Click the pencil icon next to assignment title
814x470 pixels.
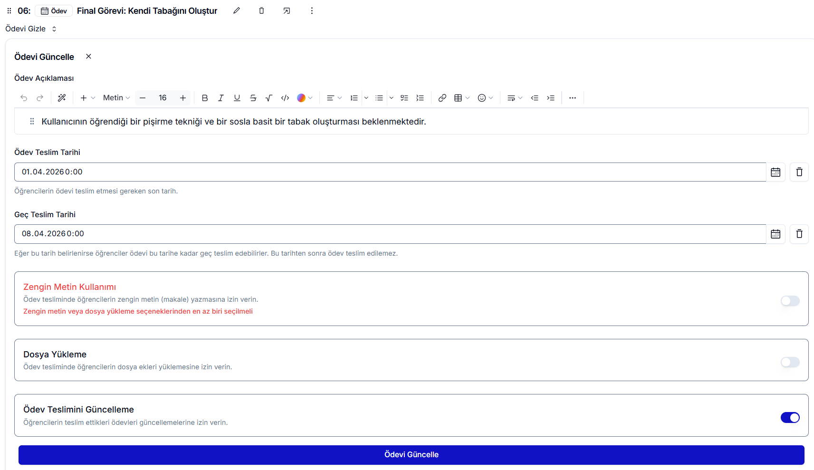click(x=237, y=10)
